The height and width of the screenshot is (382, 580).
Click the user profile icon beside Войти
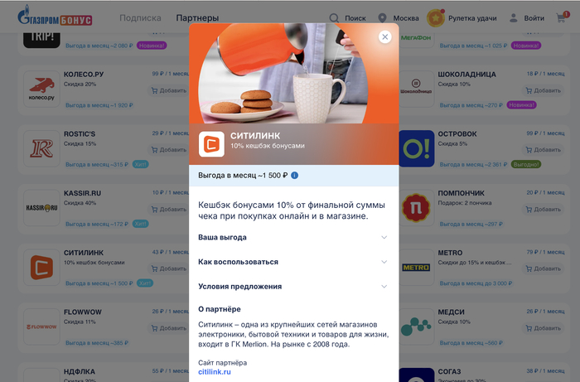coord(513,18)
